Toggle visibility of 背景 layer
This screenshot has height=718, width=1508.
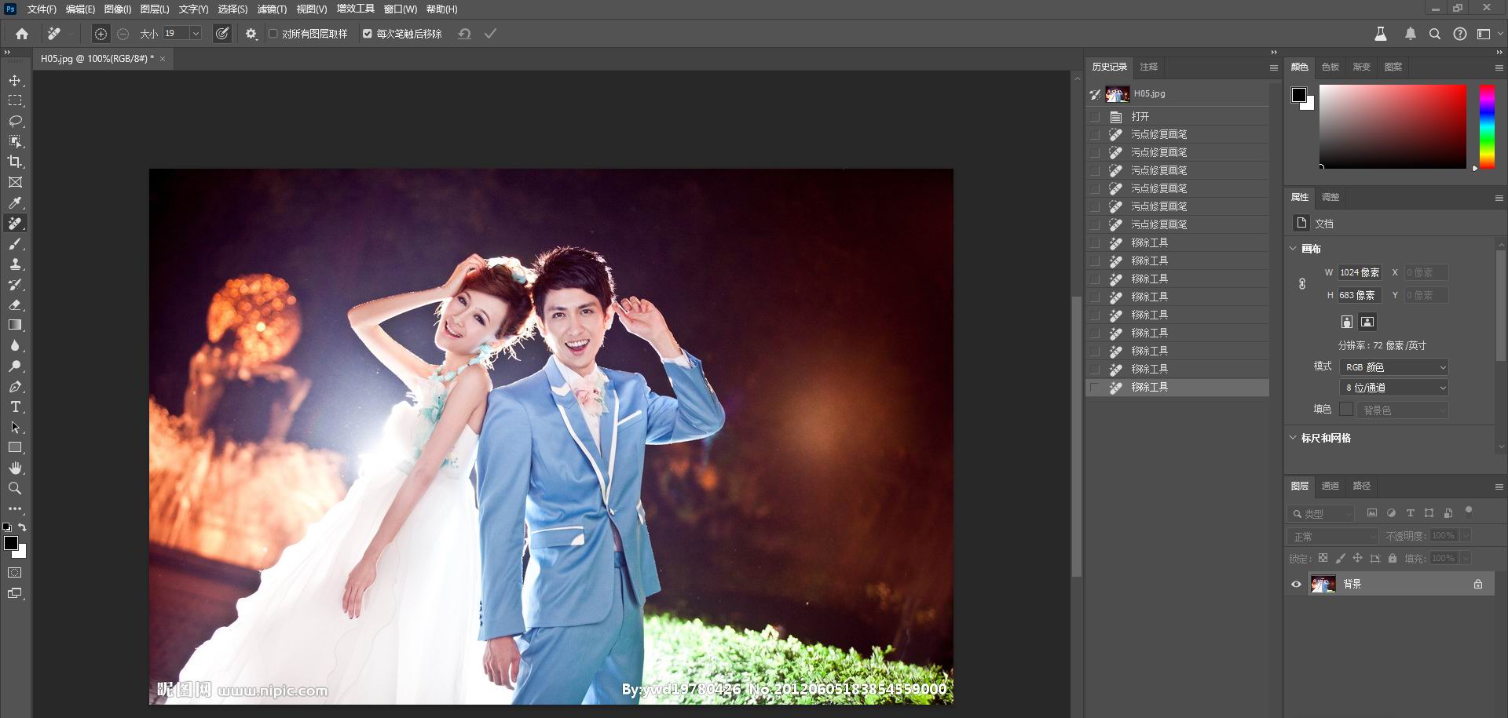1296,584
